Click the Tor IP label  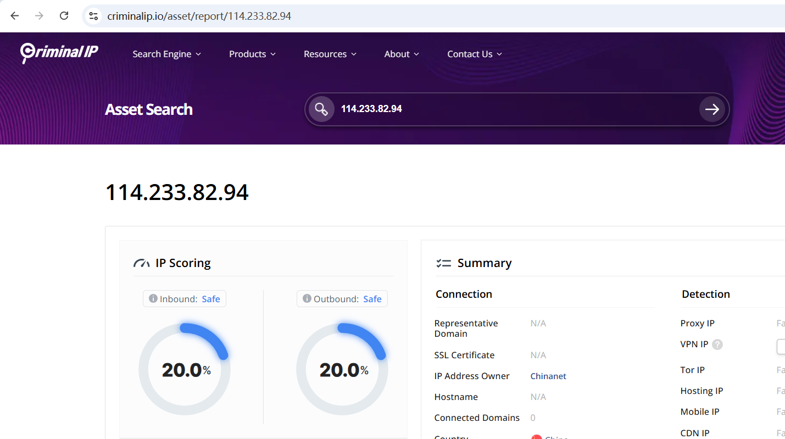click(x=693, y=370)
